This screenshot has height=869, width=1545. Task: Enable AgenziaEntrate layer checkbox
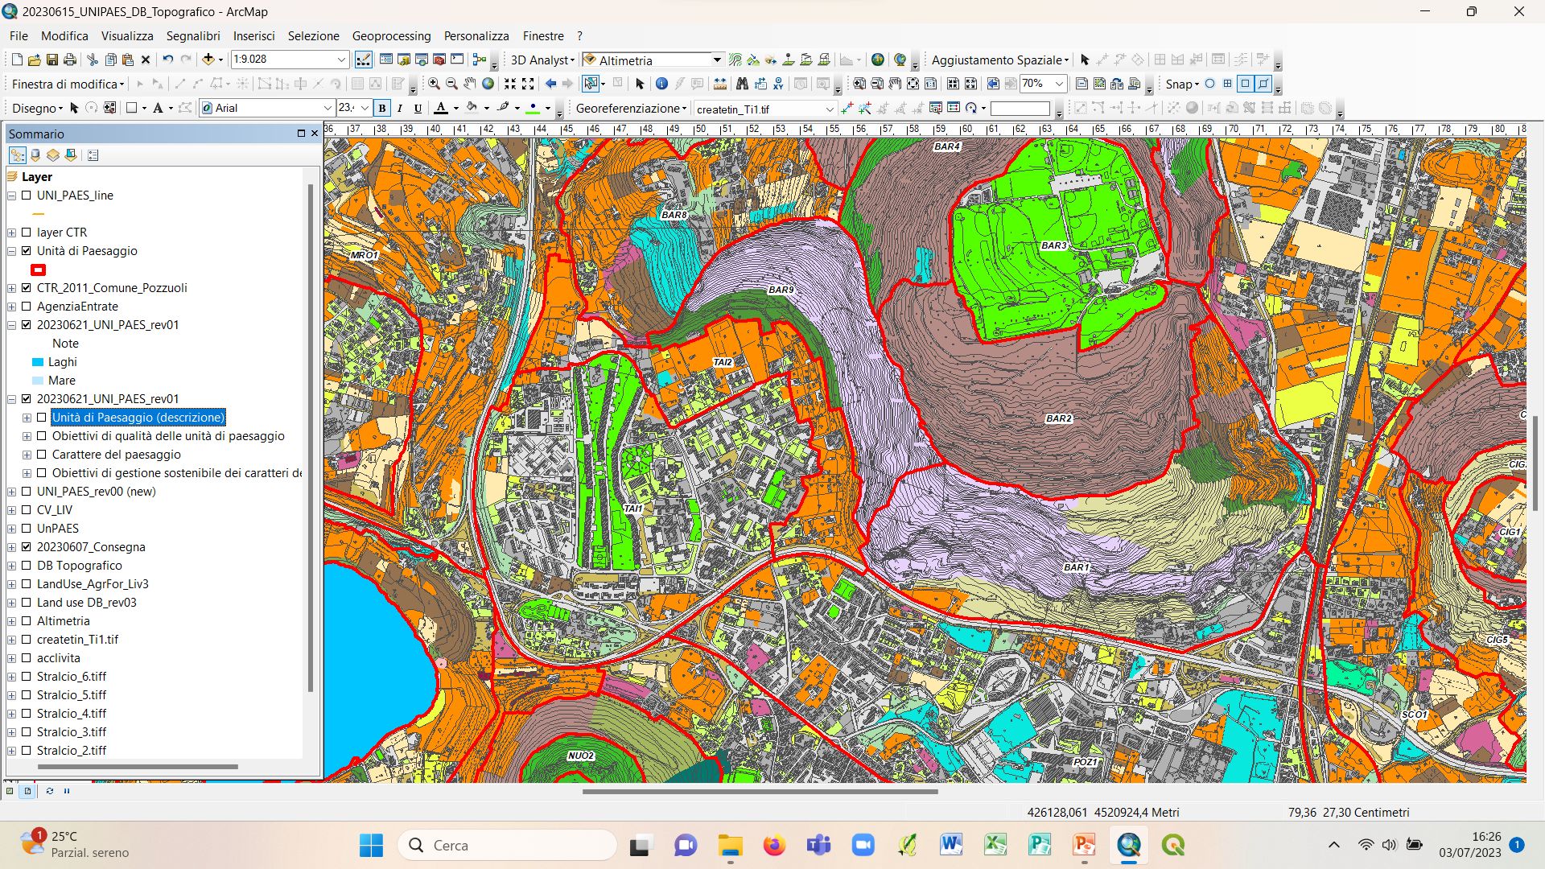coord(27,307)
